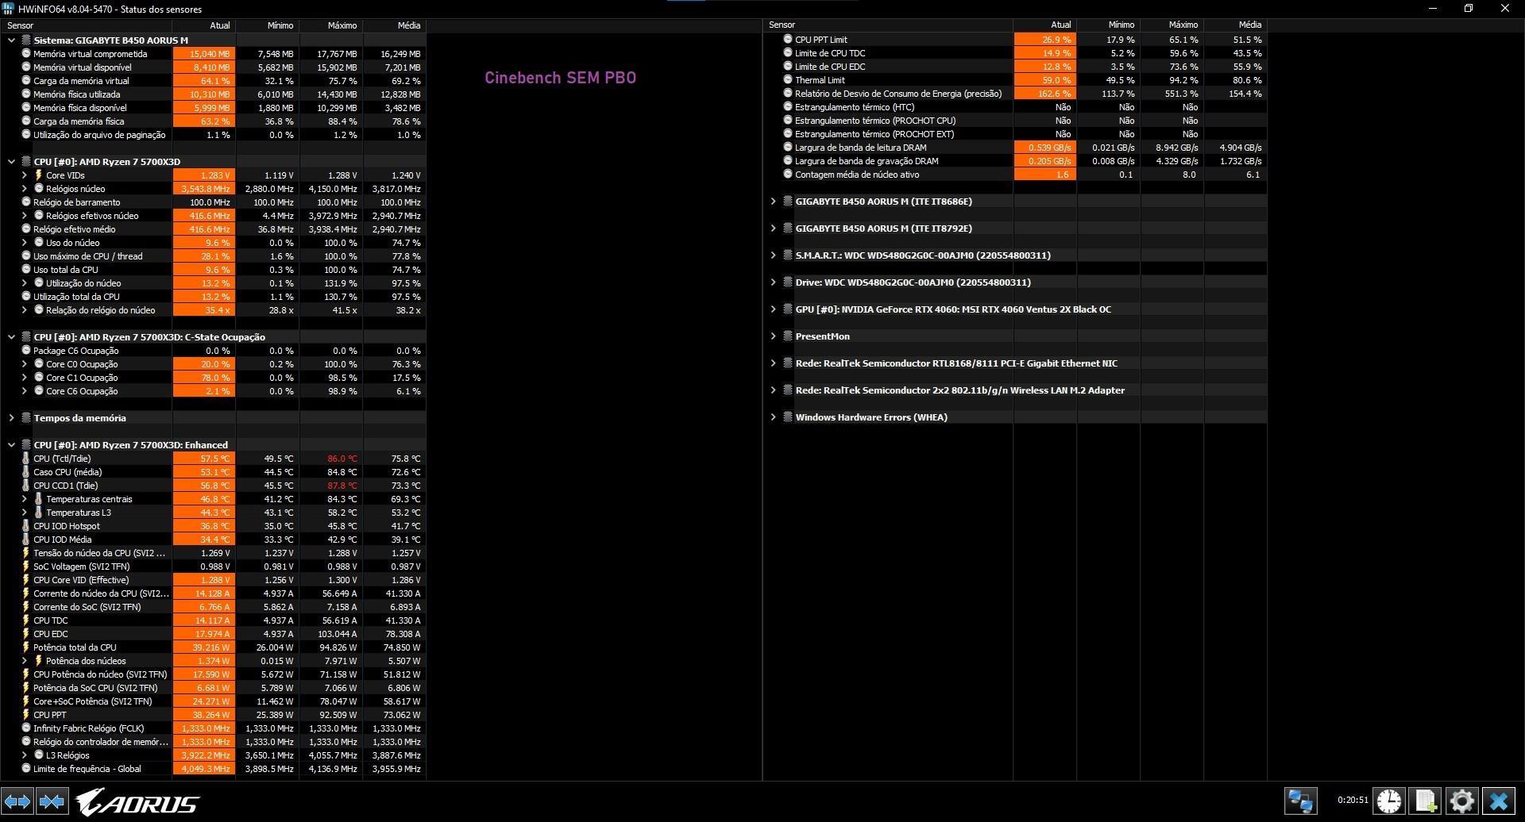Expand the Windows Hardware Errors (WHEA) group
1525x822 pixels.
(x=773, y=417)
